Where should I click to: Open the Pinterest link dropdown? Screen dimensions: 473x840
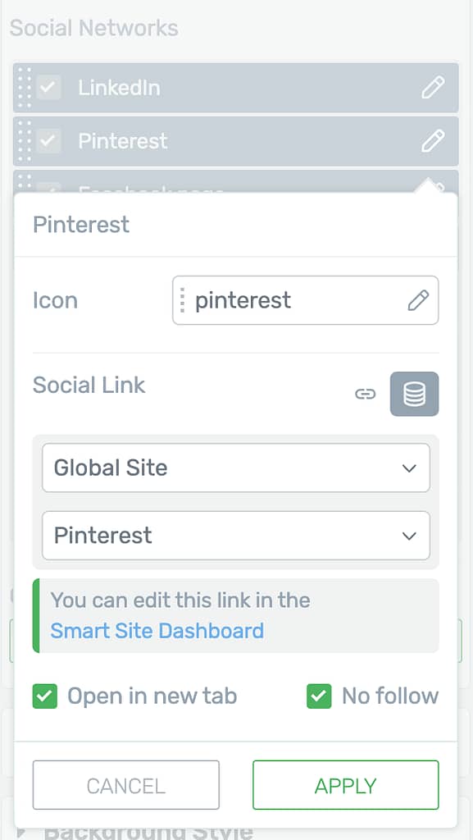(236, 535)
